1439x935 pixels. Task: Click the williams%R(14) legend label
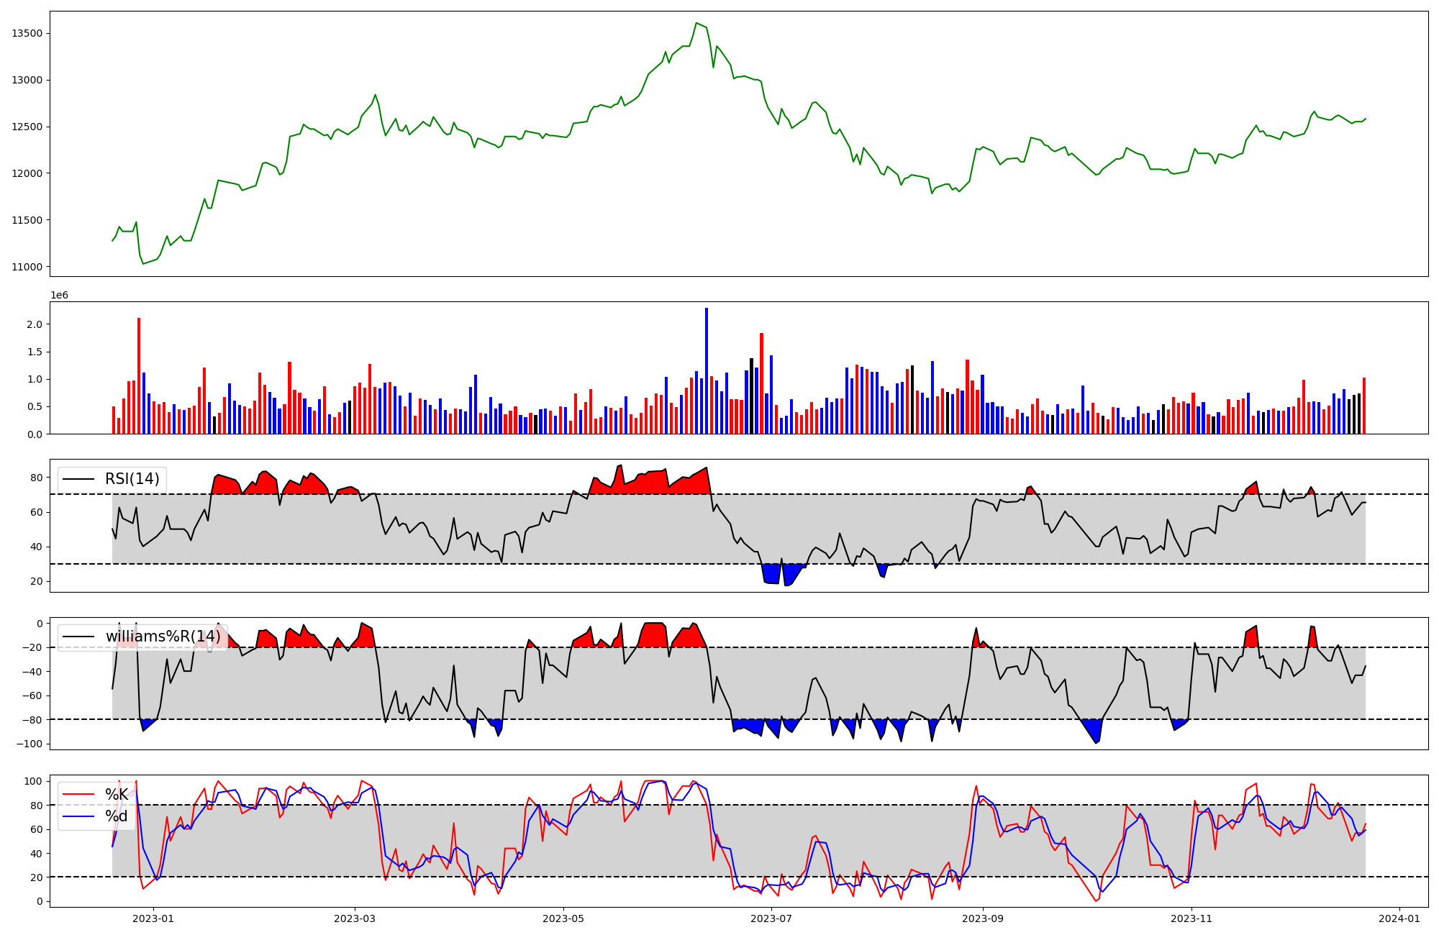click(163, 637)
